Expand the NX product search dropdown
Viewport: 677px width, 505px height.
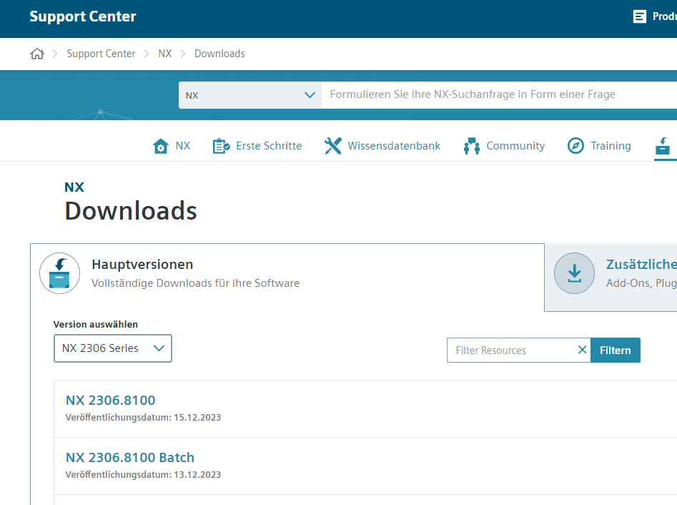click(x=250, y=95)
